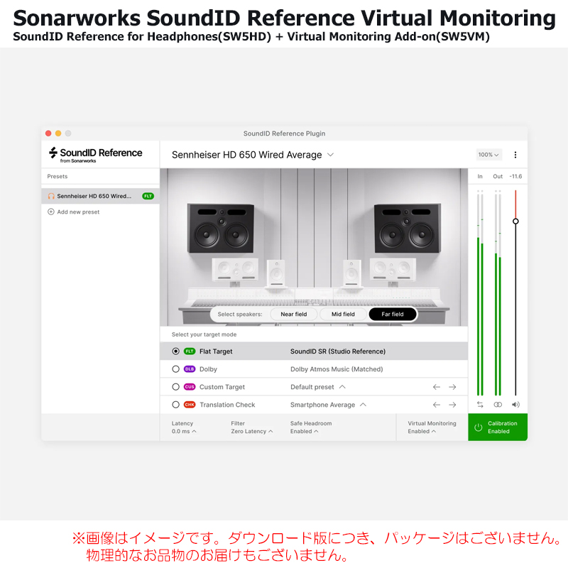Open the 100% zoom dropdown
Viewport: 568px width, 568px height.
click(x=490, y=154)
